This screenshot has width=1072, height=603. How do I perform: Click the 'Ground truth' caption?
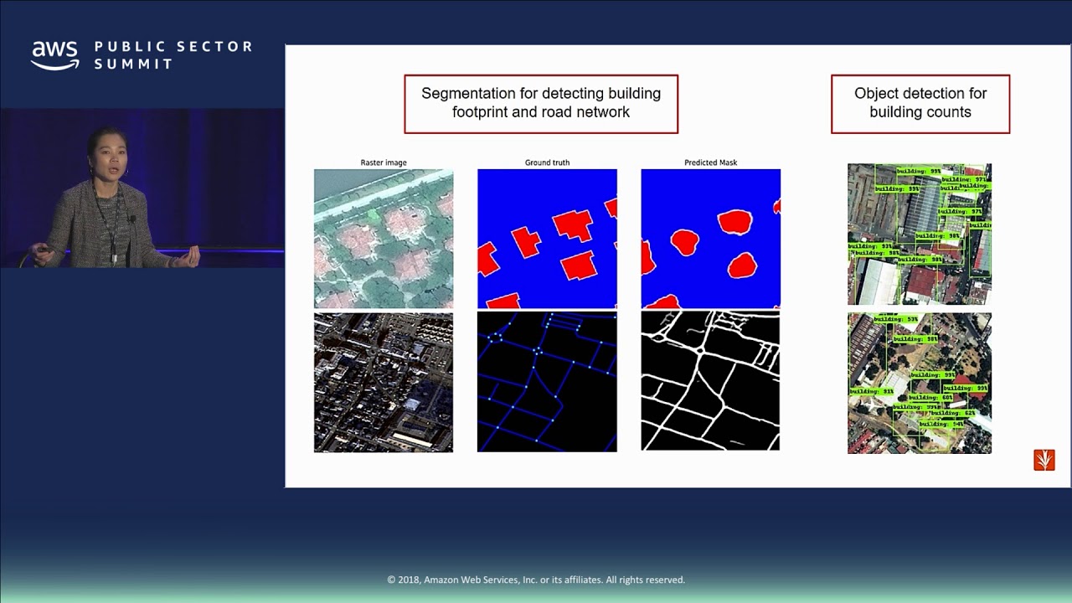pyautogui.click(x=547, y=162)
